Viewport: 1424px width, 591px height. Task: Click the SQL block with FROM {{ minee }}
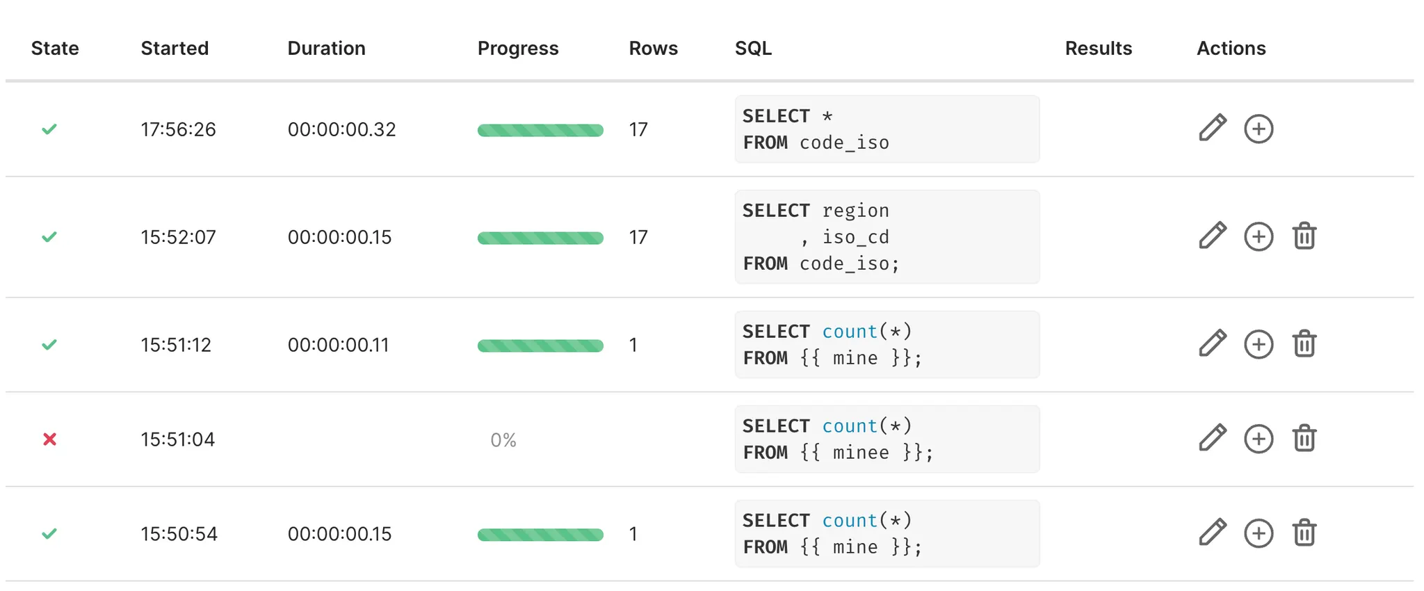[887, 439]
